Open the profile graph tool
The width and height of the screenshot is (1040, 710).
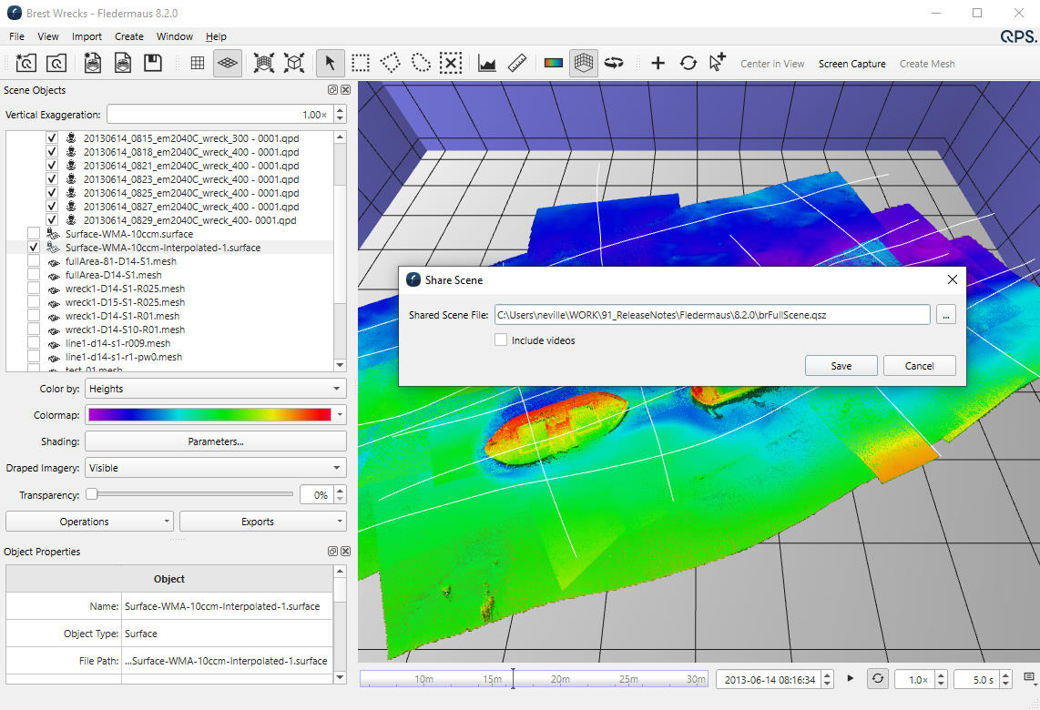click(487, 63)
